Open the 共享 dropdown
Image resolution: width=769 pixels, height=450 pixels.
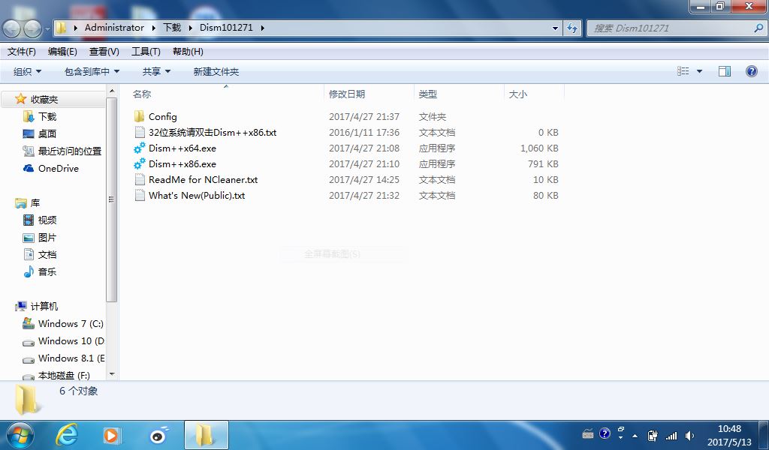156,71
